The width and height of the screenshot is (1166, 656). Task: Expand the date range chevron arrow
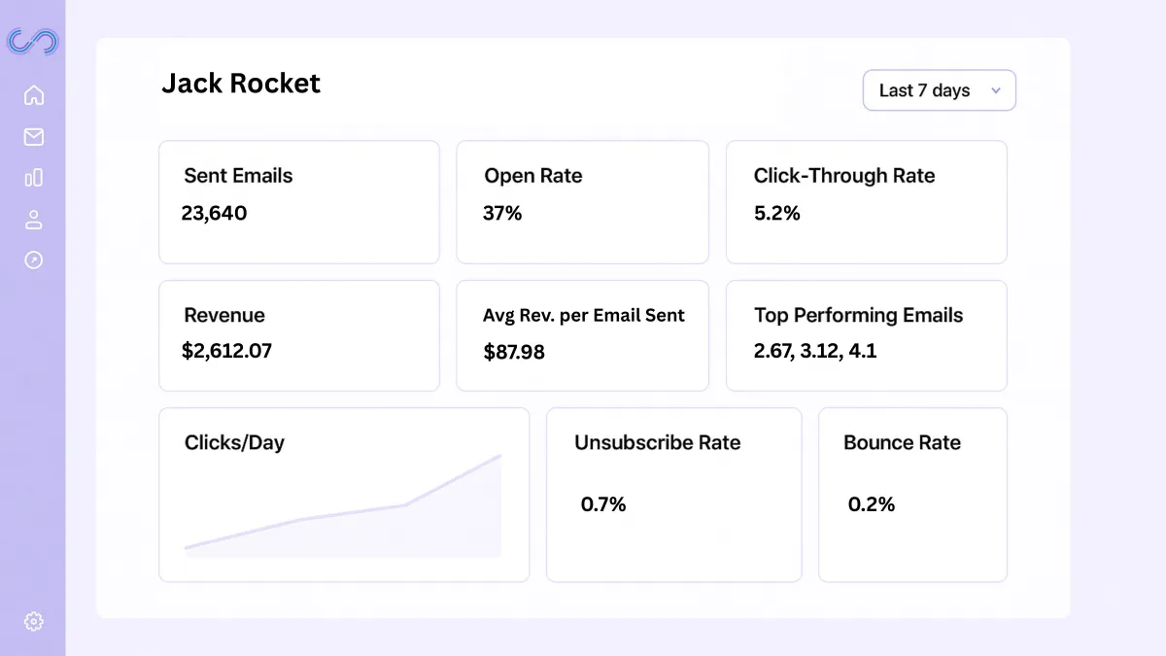tap(995, 90)
